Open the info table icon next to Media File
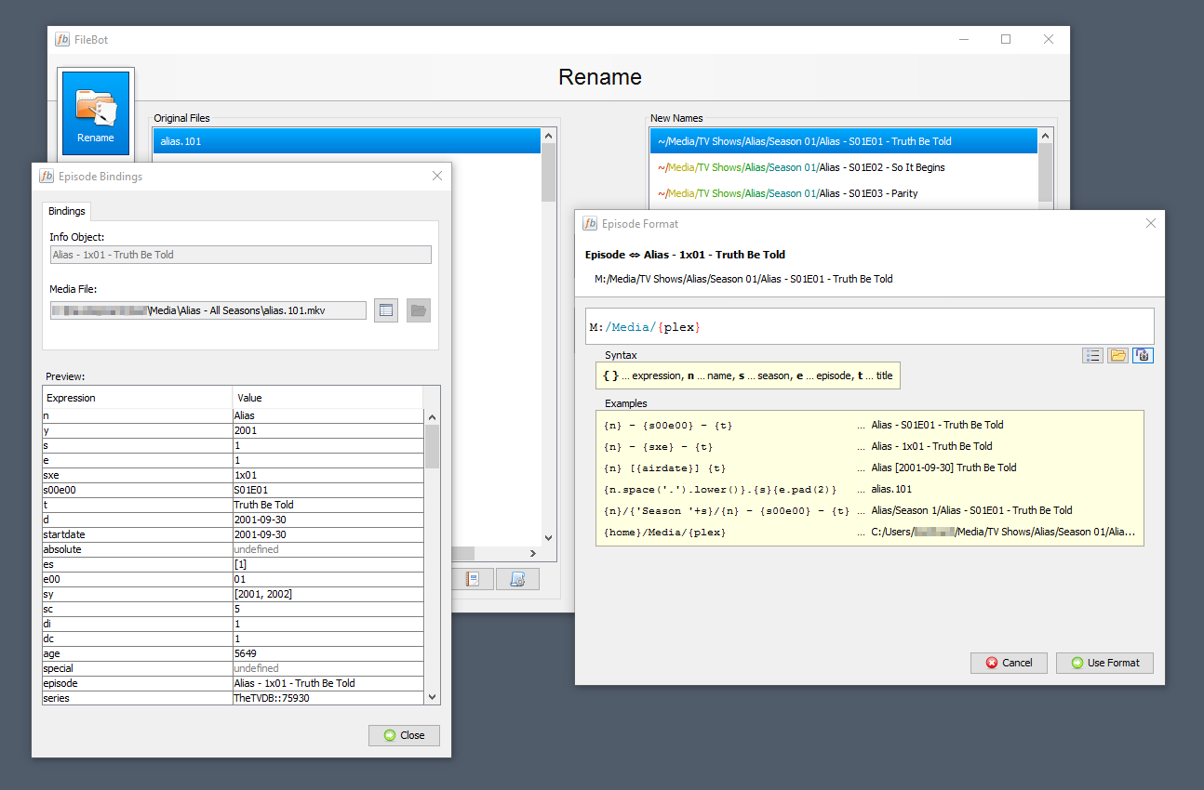The height and width of the screenshot is (790, 1204). coord(386,309)
